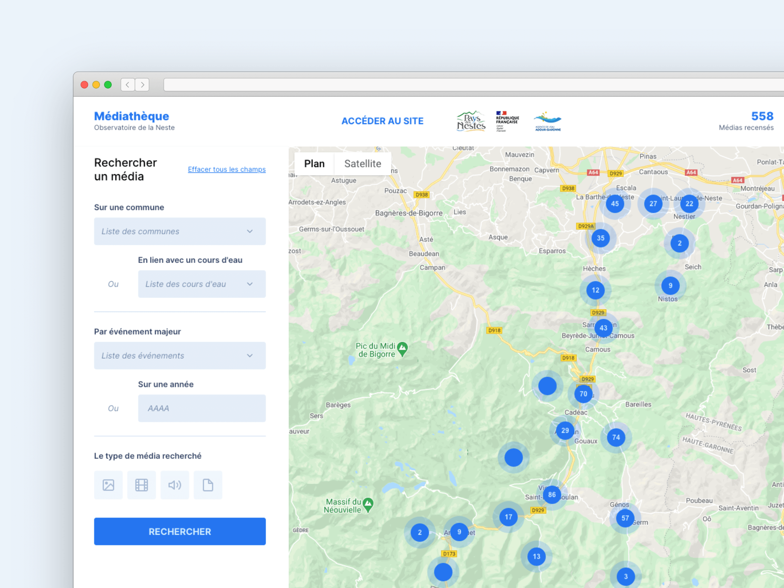Toggle the video film media type filter
The image size is (784, 588).
141,485
